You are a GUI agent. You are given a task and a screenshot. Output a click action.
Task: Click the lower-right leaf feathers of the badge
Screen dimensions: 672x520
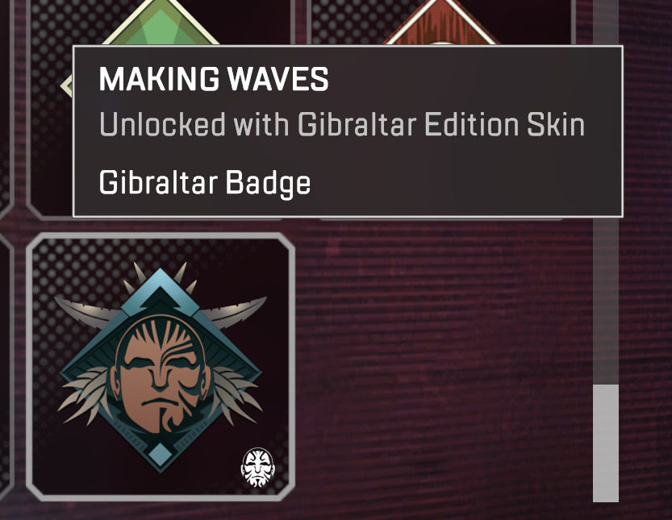(x=236, y=394)
